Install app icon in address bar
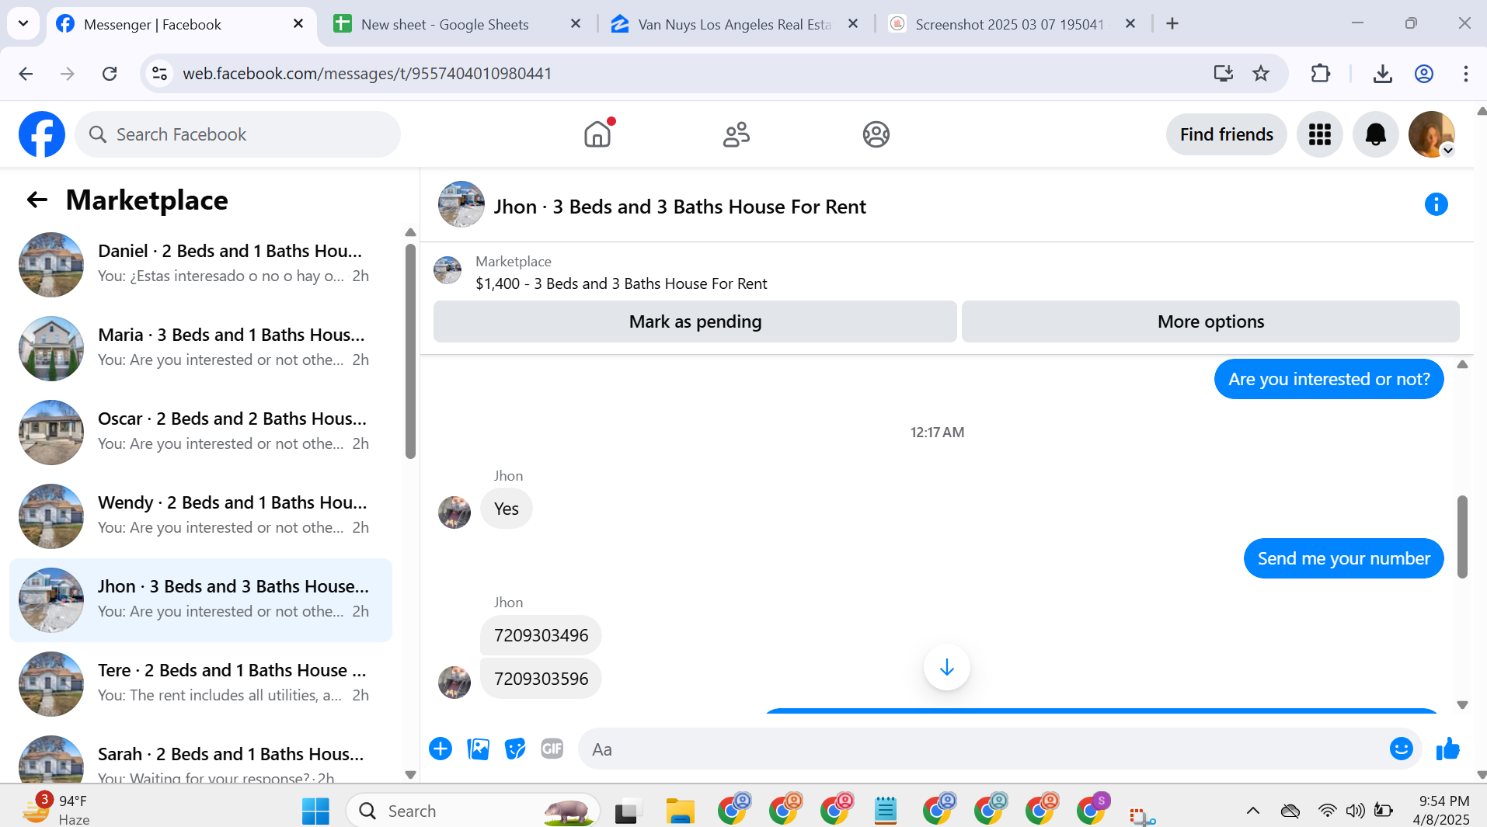 coord(1224,74)
